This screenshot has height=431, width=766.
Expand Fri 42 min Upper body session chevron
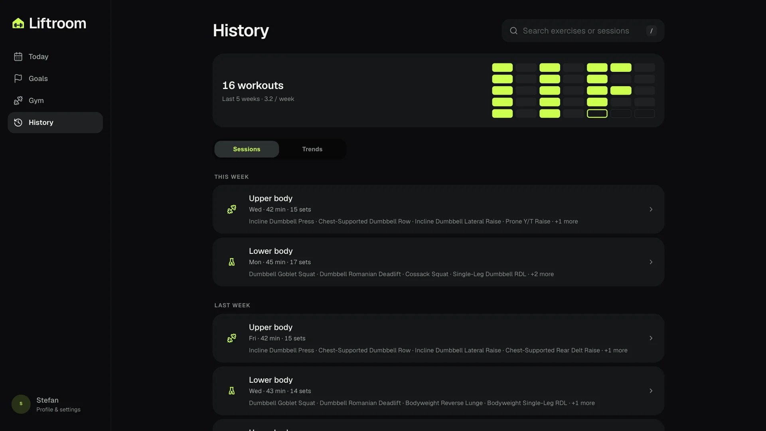(651, 338)
